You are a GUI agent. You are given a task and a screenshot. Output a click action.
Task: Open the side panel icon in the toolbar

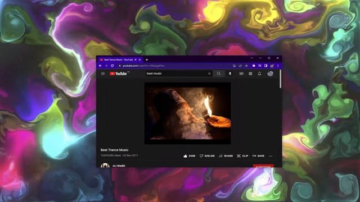(265, 66)
